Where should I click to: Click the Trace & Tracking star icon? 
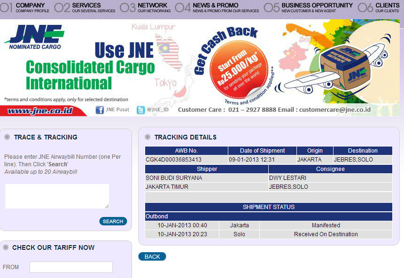point(7,137)
